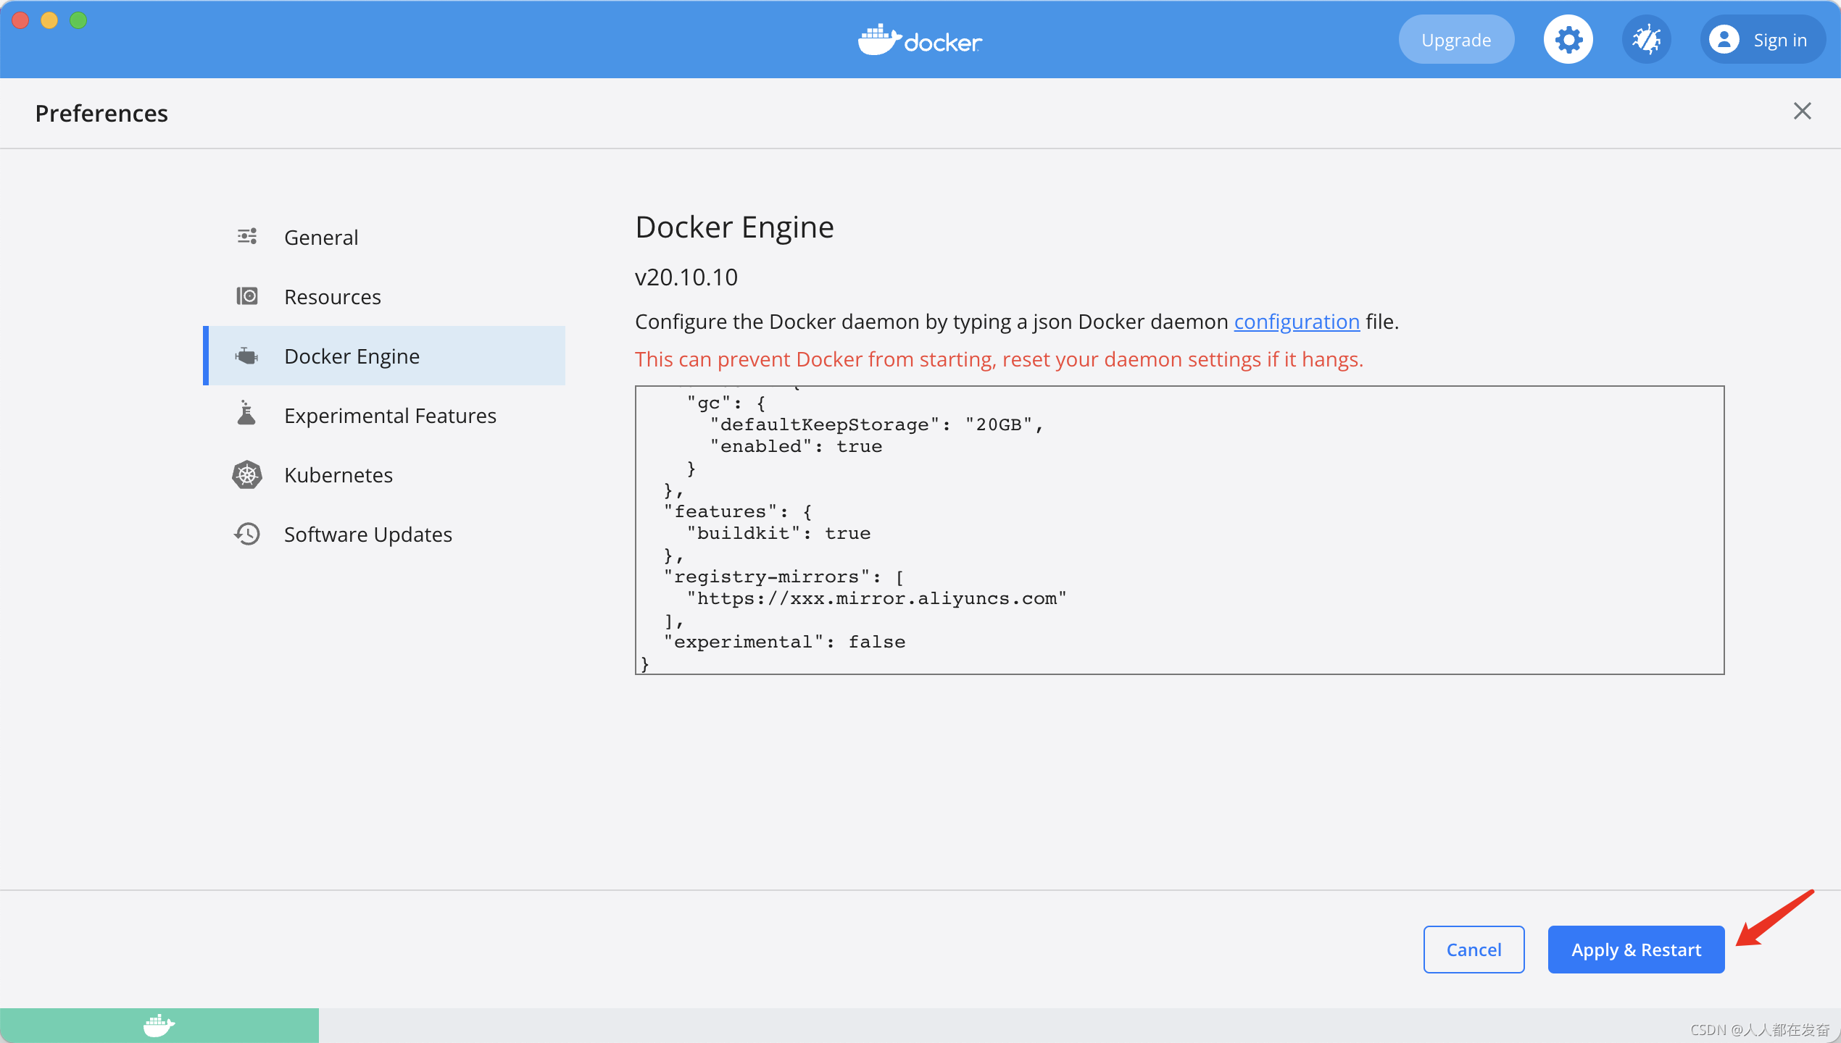This screenshot has height=1043, width=1841.
Task: Select the Docker Engine section
Action: (x=384, y=356)
